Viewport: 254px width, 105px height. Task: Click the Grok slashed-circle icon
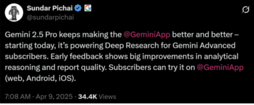(245, 10)
